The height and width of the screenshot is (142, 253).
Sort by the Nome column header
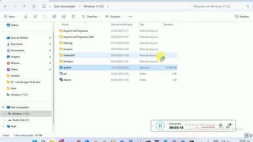coord(65,24)
